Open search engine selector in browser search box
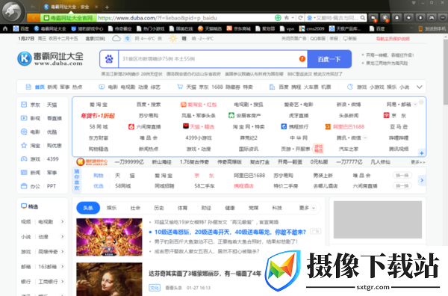This screenshot has height=296, width=448. pos(311,18)
